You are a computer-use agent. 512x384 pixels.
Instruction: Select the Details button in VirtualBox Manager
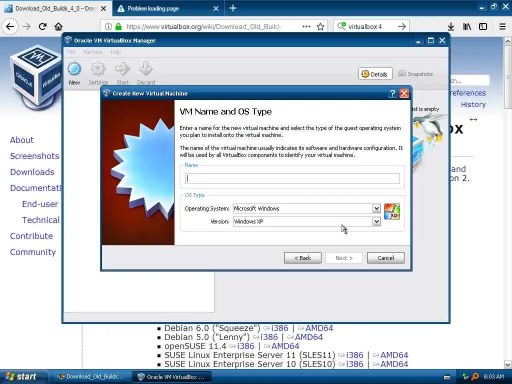click(x=375, y=74)
